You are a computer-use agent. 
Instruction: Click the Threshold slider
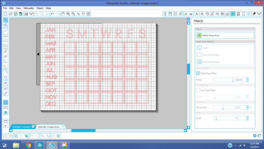click(x=224, y=107)
